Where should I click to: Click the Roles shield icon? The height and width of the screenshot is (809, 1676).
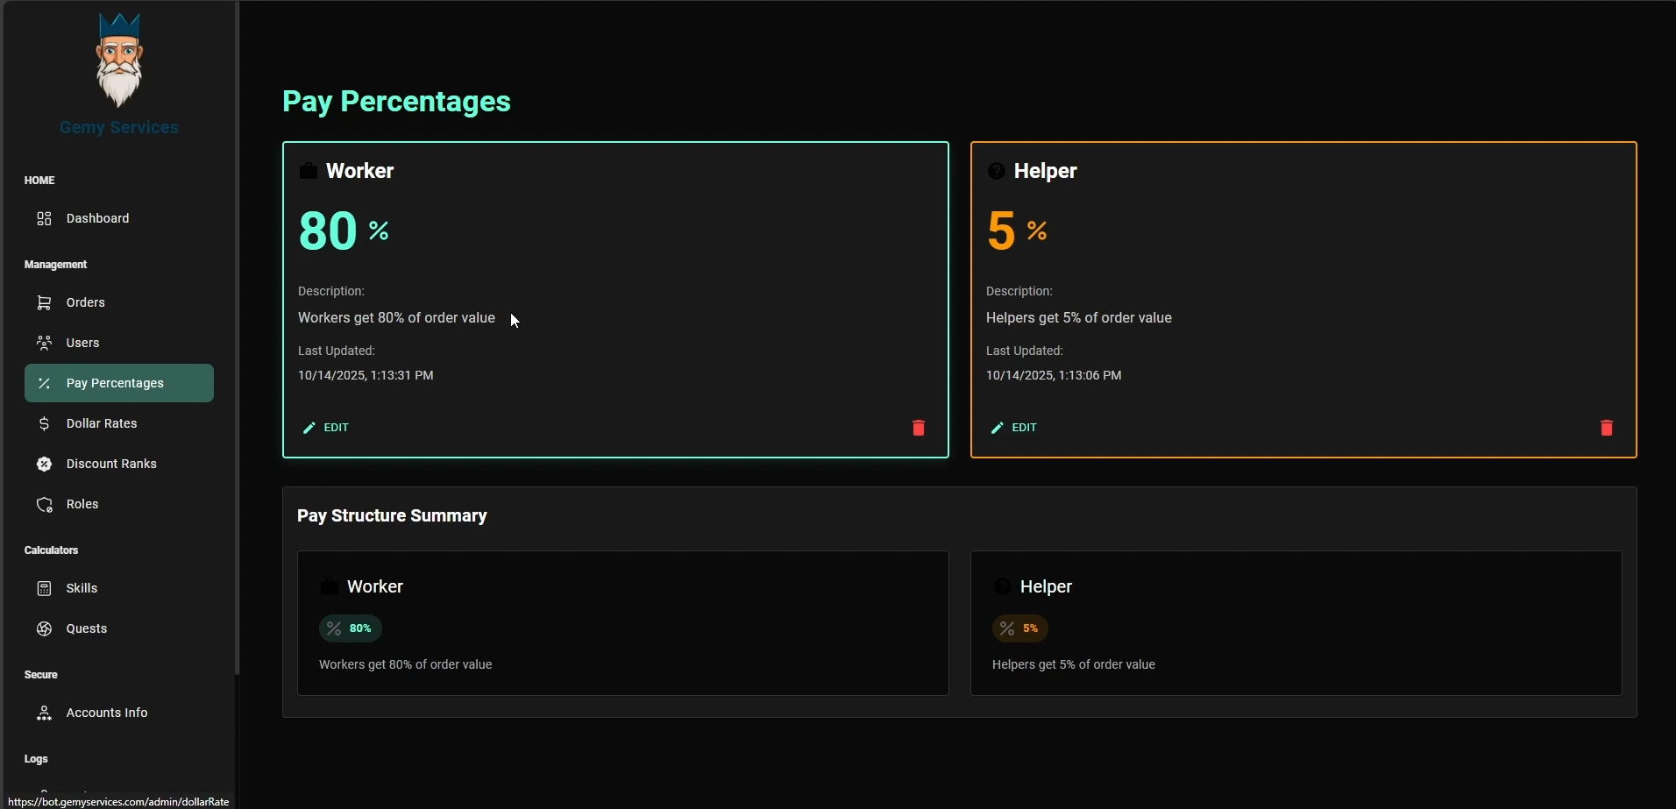pyautogui.click(x=44, y=504)
